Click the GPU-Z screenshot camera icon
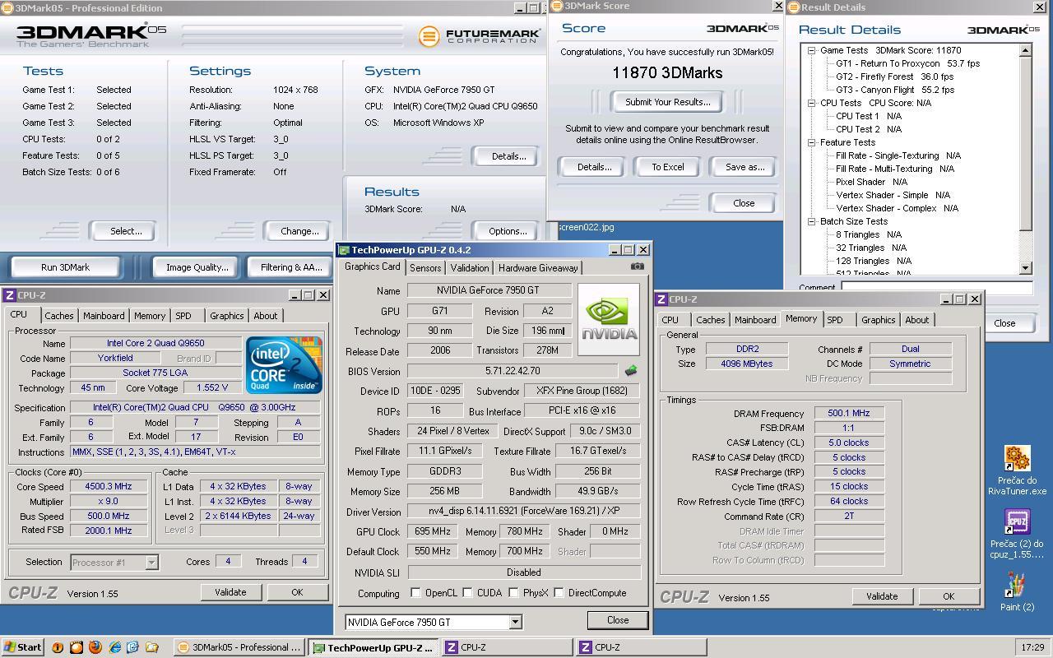1053x658 pixels. tap(637, 266)
